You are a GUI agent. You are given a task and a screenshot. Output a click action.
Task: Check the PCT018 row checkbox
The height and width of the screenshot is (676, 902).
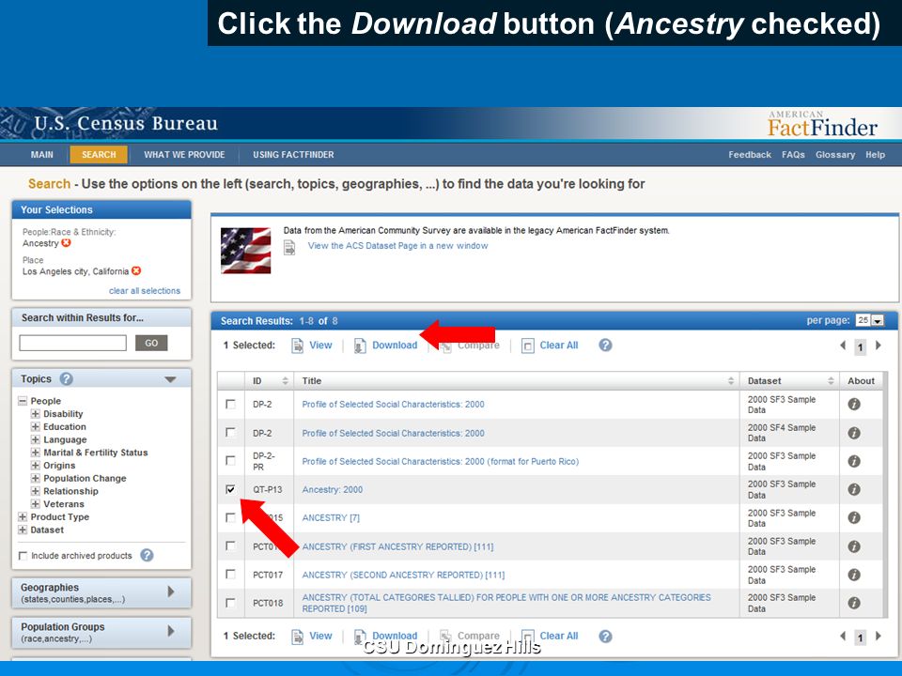pos(231,603)
